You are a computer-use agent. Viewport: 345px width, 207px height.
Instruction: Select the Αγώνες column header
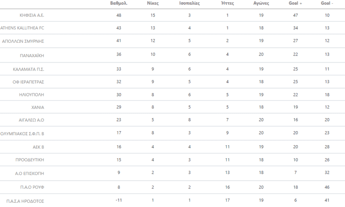tap(261, 3)
